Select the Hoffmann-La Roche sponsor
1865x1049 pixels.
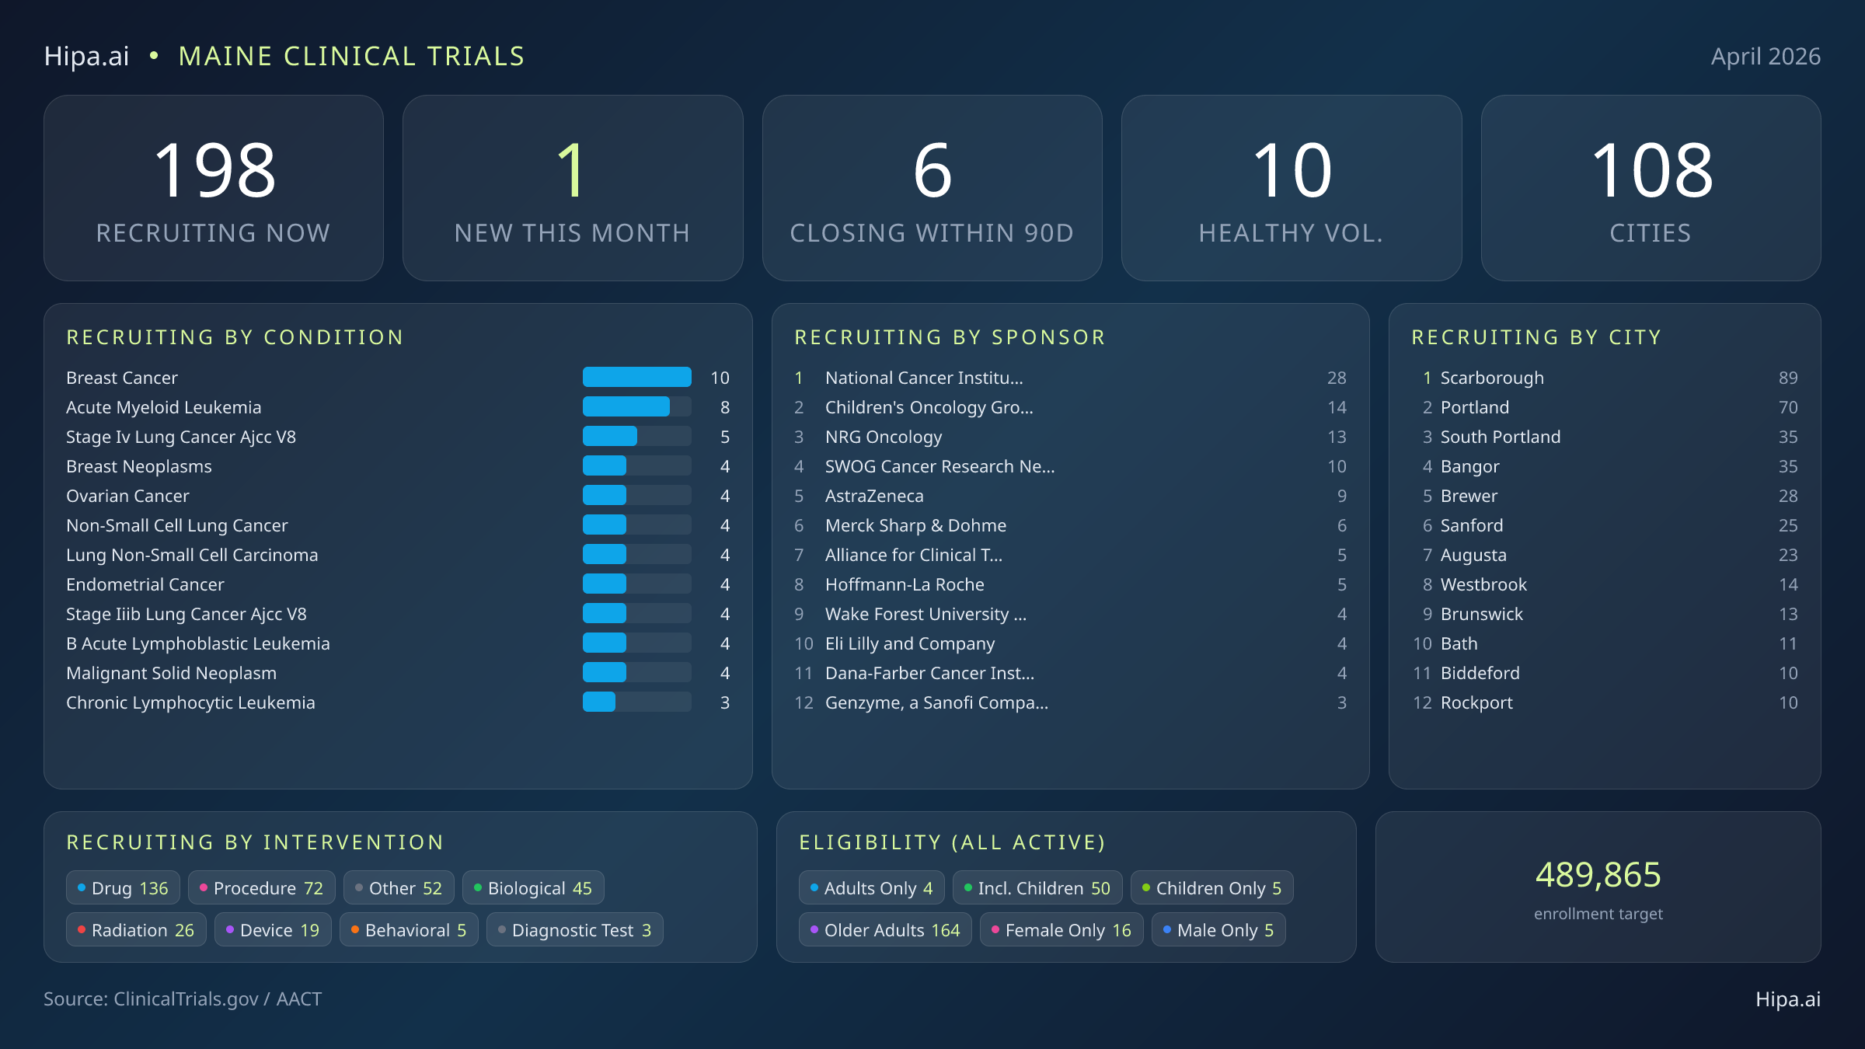[x=1070, y=584]
